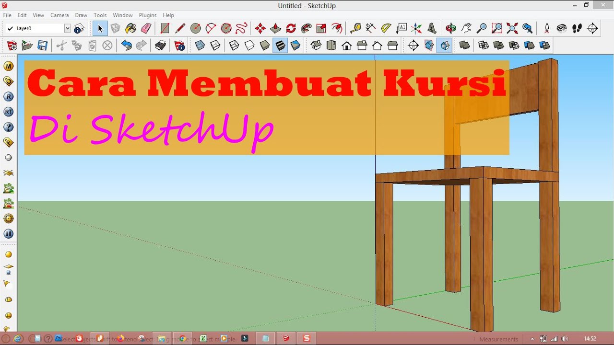
Task: Click the blue RT plugin button
Action: pyautogui.click(x=8, y=112)
